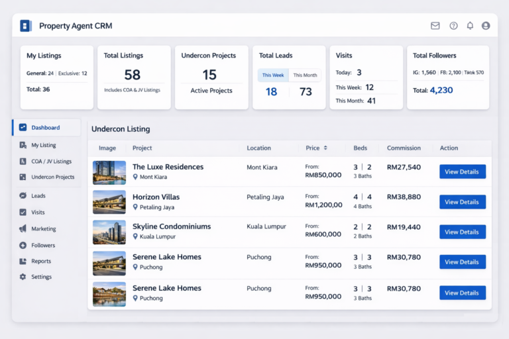The image size is (509, 339).
Task: Click the help question mark icon
Action: tap(453, 26)
